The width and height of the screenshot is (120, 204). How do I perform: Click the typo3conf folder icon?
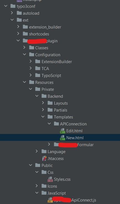[x=13, y=6]
